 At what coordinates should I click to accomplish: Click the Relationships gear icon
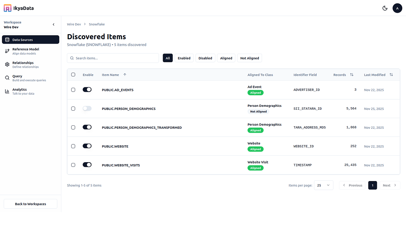(7, 65)
